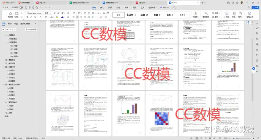Viewport: 261px width, 140px height.
Task: Open the WPS AI tab
Action: pos(165,8)
